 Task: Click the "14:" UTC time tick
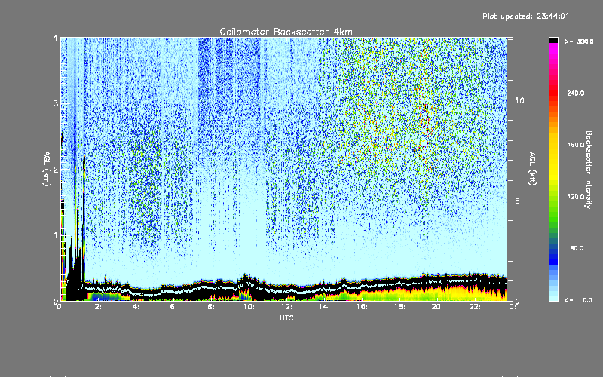(x=324, y=307)
